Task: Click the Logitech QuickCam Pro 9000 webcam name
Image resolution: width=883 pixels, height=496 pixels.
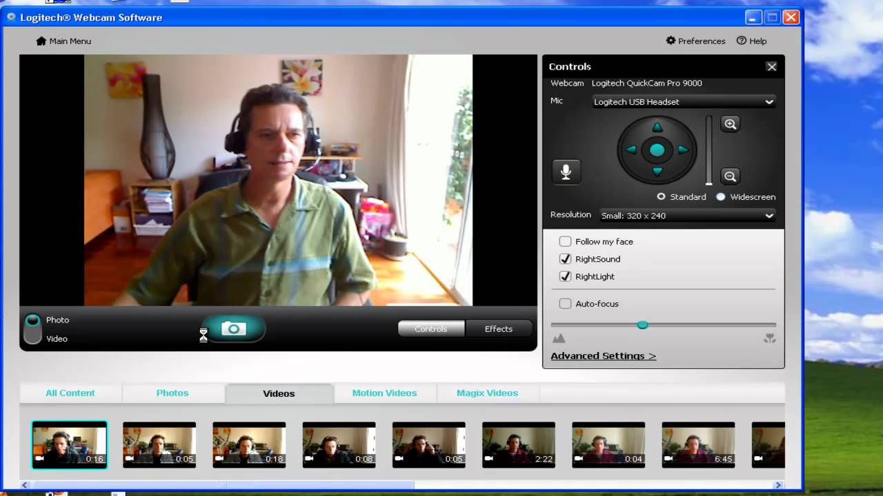Action: tap(646, 83)
